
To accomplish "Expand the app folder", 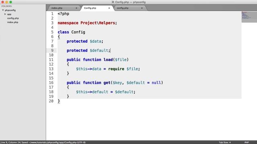I will 5,14.
